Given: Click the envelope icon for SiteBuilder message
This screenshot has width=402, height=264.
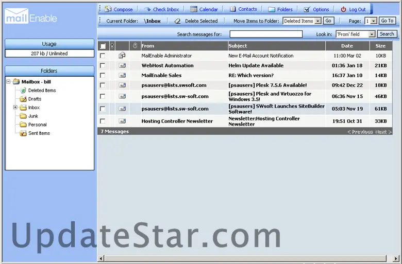Looking at the screenshot, I should tap(122, 109).
